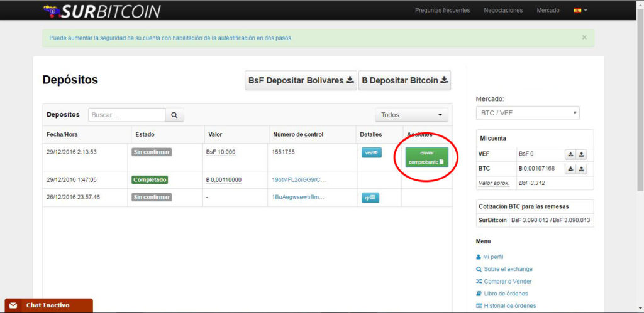Click the chat envelope icon

(14, 305)
